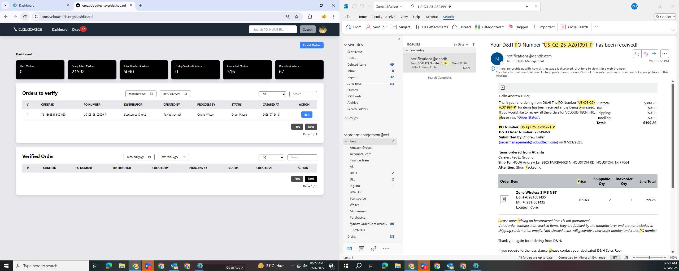Image resolution: width=679 pixels, height=271 pixels.
Task: Collapse the folder pane with the arrow
Action: point(399,39)
